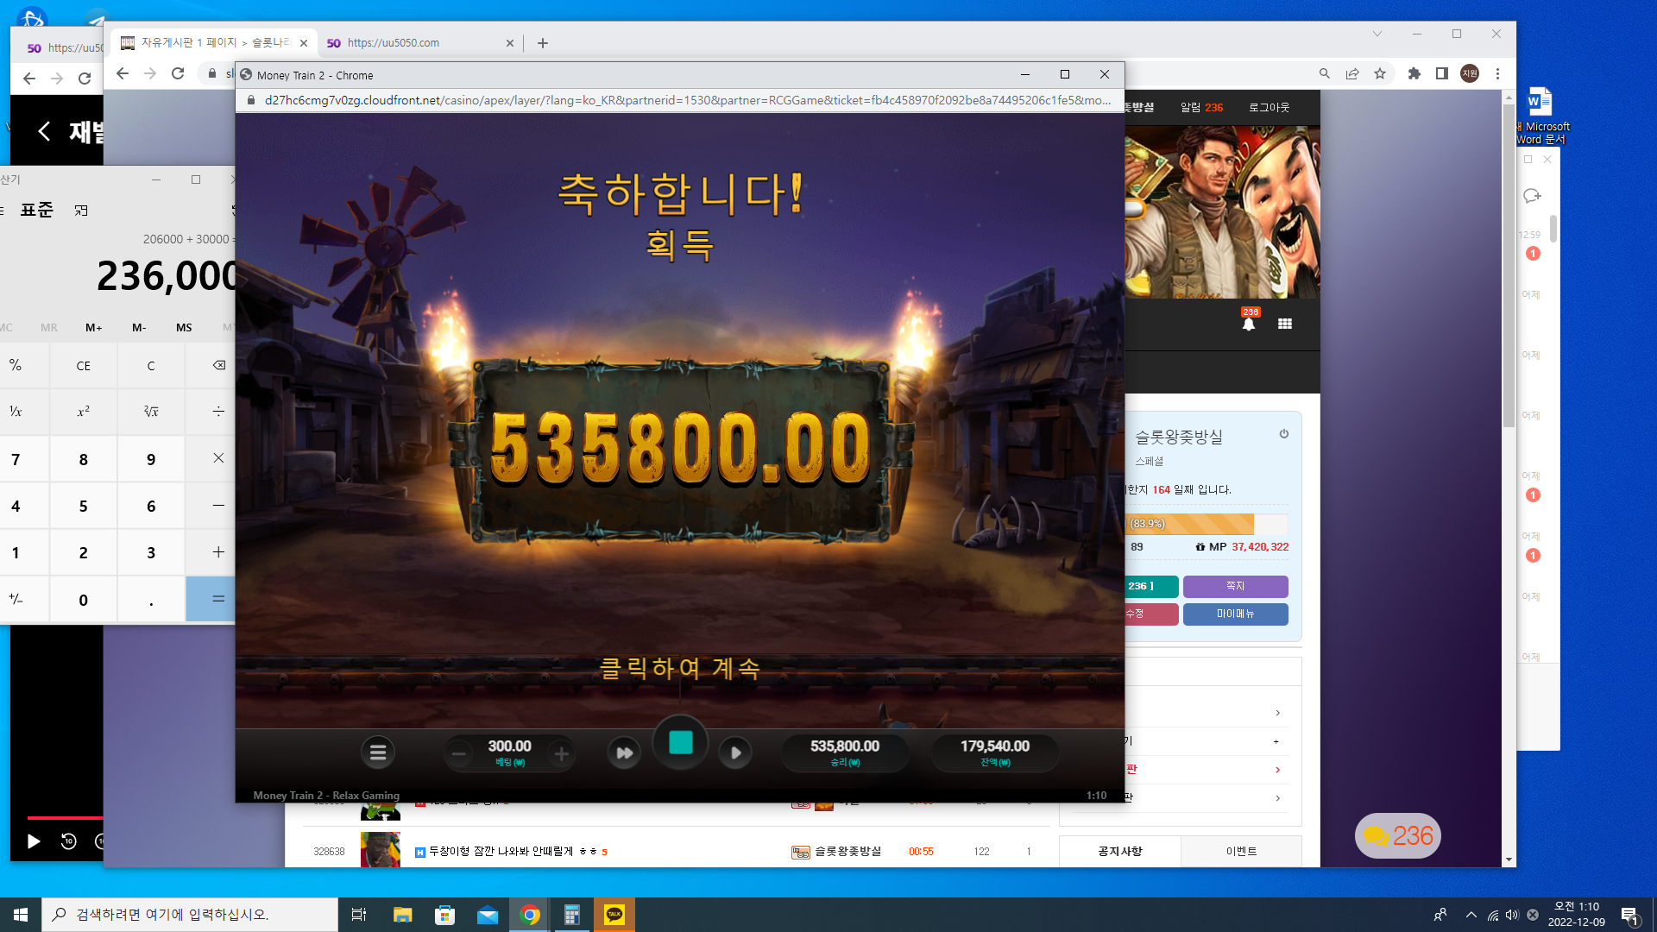Play the video in left window
1657x932 pixels.
pos(34,841)
